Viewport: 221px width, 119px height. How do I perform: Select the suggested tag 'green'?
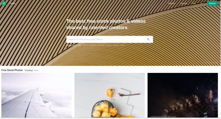(109, 45)
